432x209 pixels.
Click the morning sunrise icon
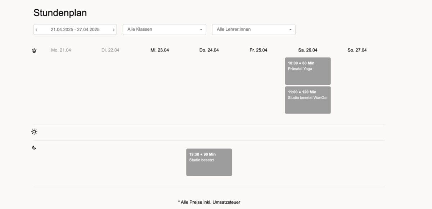point(34,50)
